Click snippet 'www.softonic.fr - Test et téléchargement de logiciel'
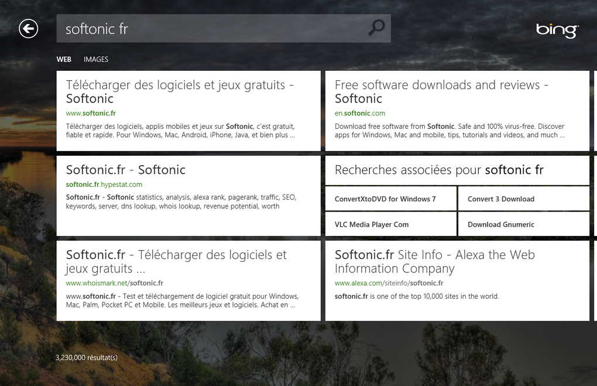Image resolution: width=597 pixels, height=386 pixels. [x=182, y=300]
